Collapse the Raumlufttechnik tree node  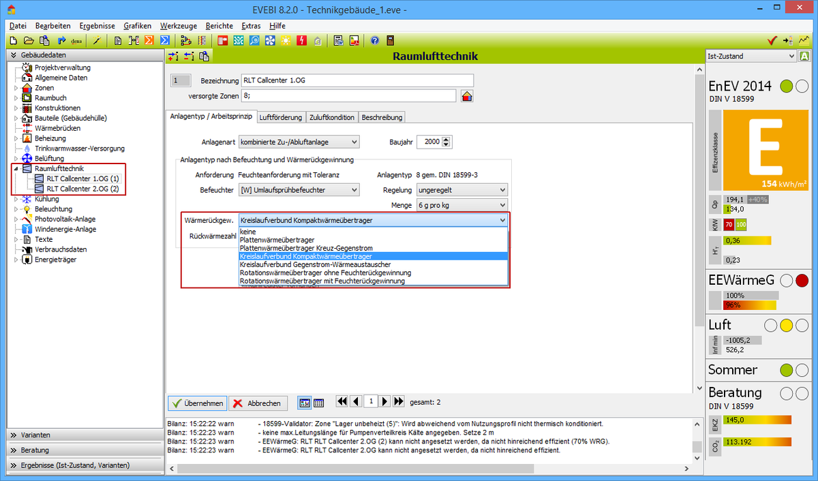point(16,168)
